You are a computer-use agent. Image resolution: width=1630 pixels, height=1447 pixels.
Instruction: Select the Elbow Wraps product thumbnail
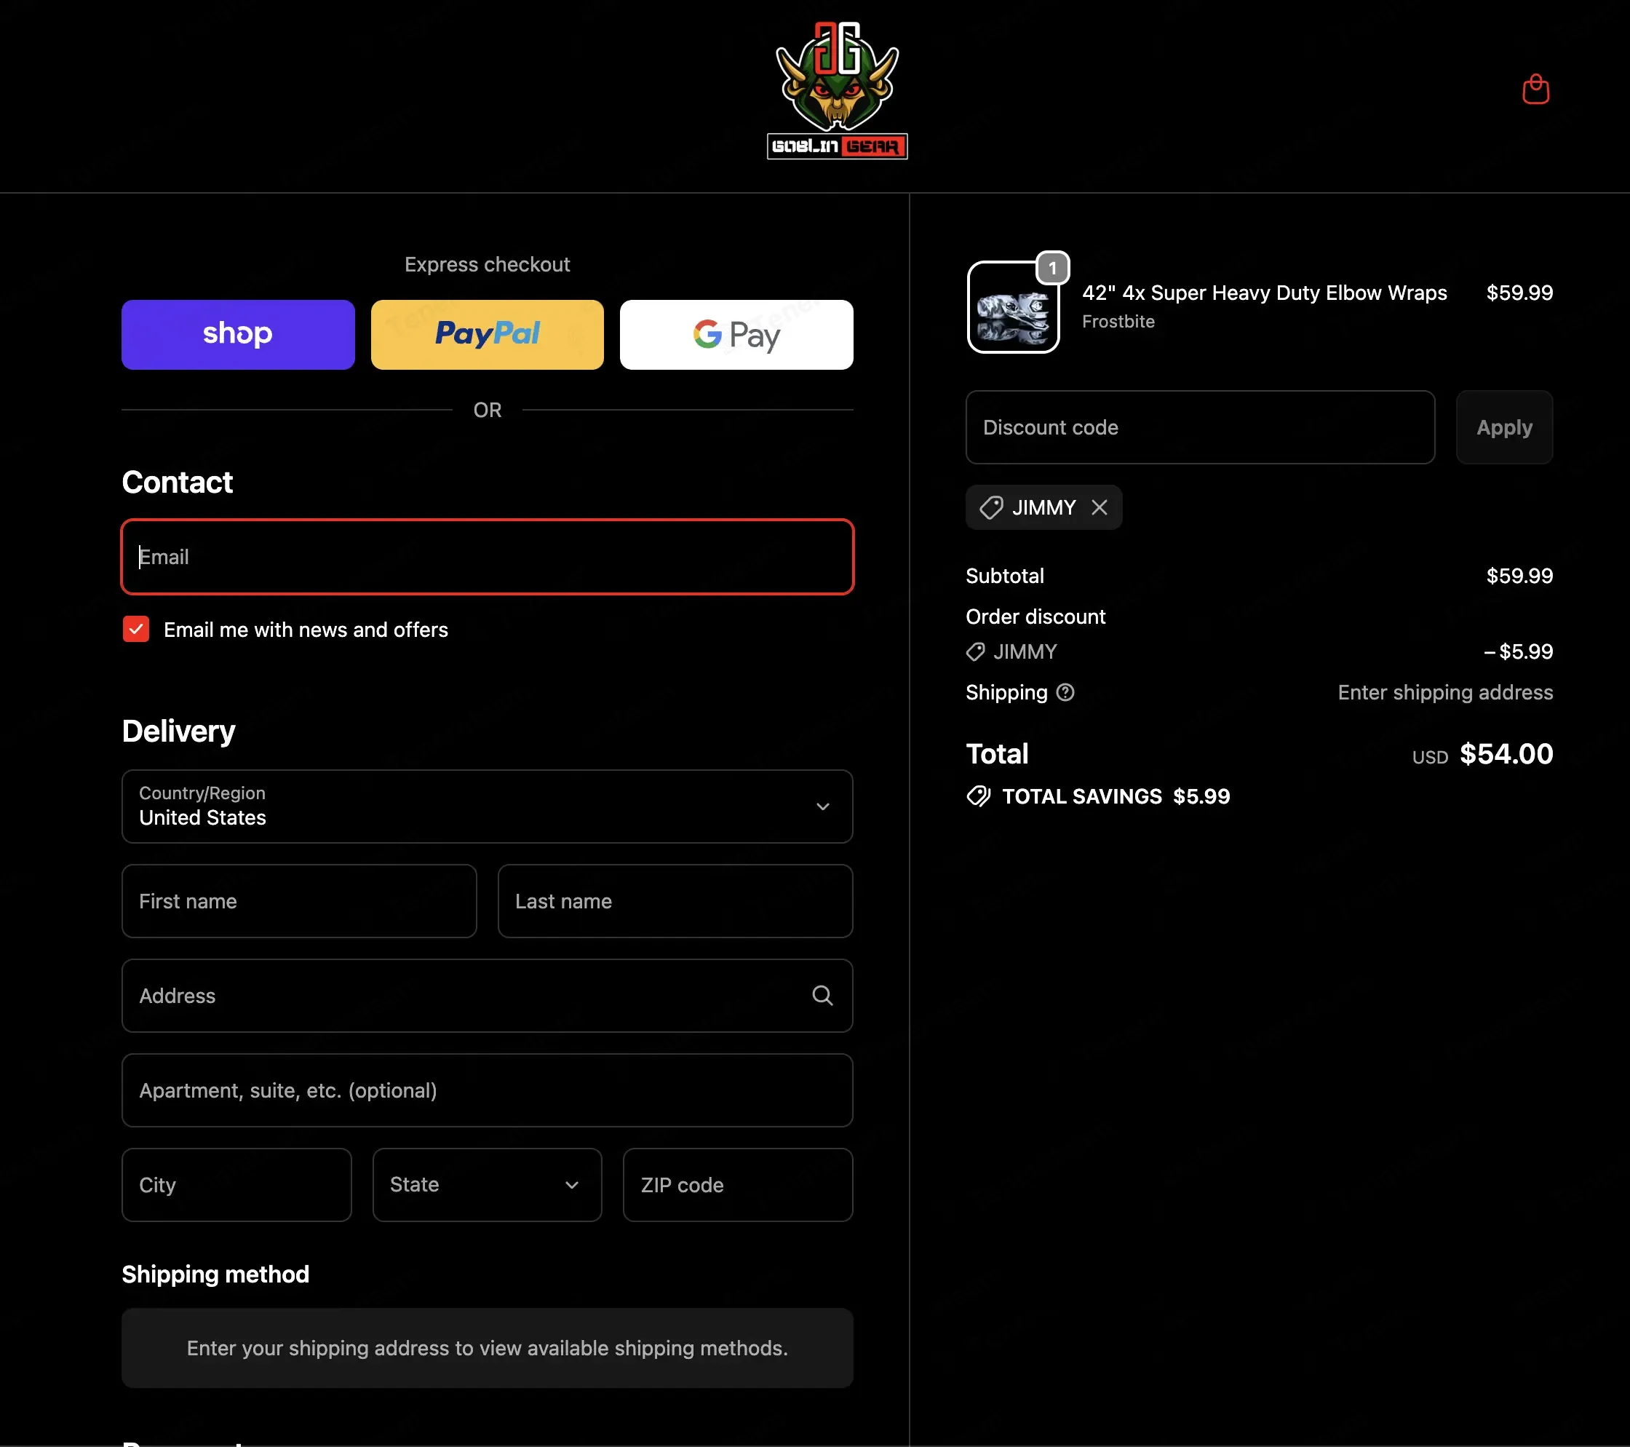tap(1013, 307)
